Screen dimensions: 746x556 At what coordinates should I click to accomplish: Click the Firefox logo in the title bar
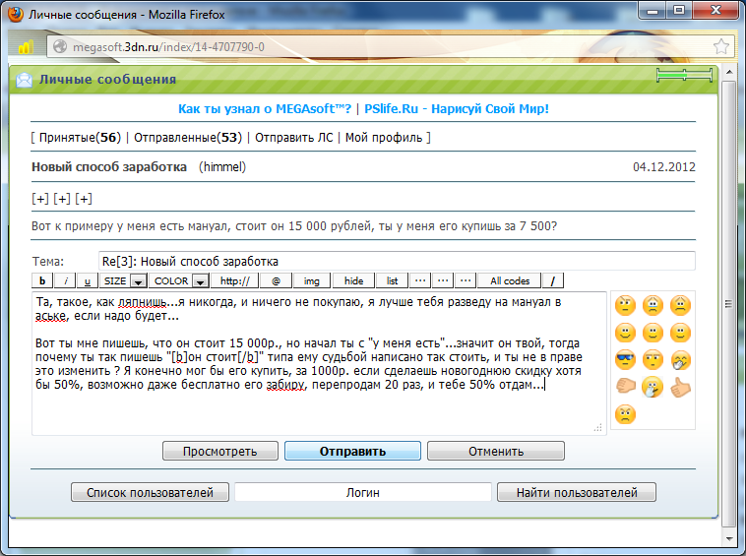15,15
